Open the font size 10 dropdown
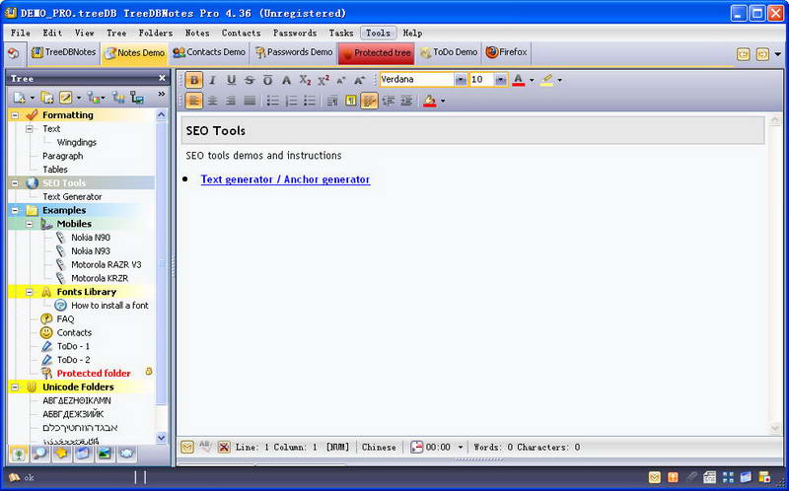789x491 pixels. [x=501, y=80]
